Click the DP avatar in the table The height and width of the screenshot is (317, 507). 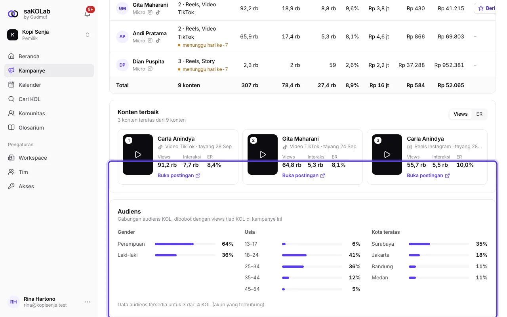122,65
